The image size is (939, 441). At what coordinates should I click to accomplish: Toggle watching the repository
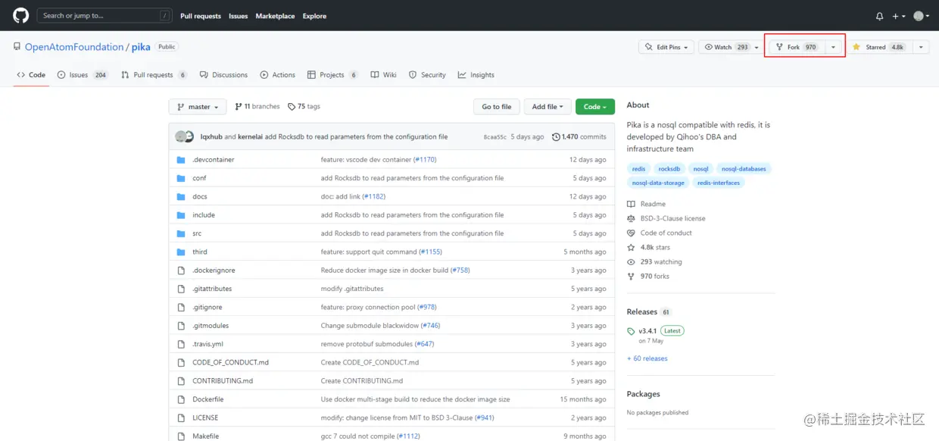pos(726,46)
